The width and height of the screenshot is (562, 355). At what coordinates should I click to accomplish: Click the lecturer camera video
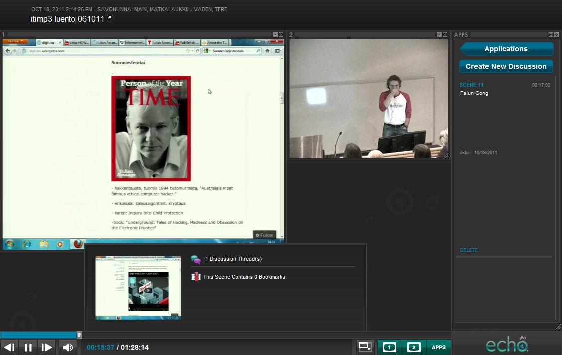(369, 99)
